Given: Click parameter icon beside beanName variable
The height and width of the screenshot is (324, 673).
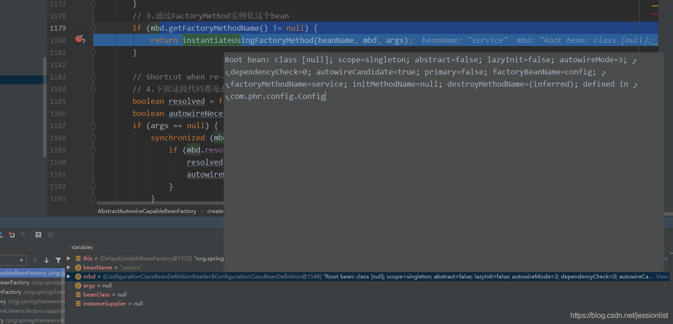Looking at the screenshot, I should pos(78,268).
